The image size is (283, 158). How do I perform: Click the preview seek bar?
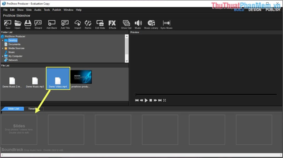tap(206, 94)
